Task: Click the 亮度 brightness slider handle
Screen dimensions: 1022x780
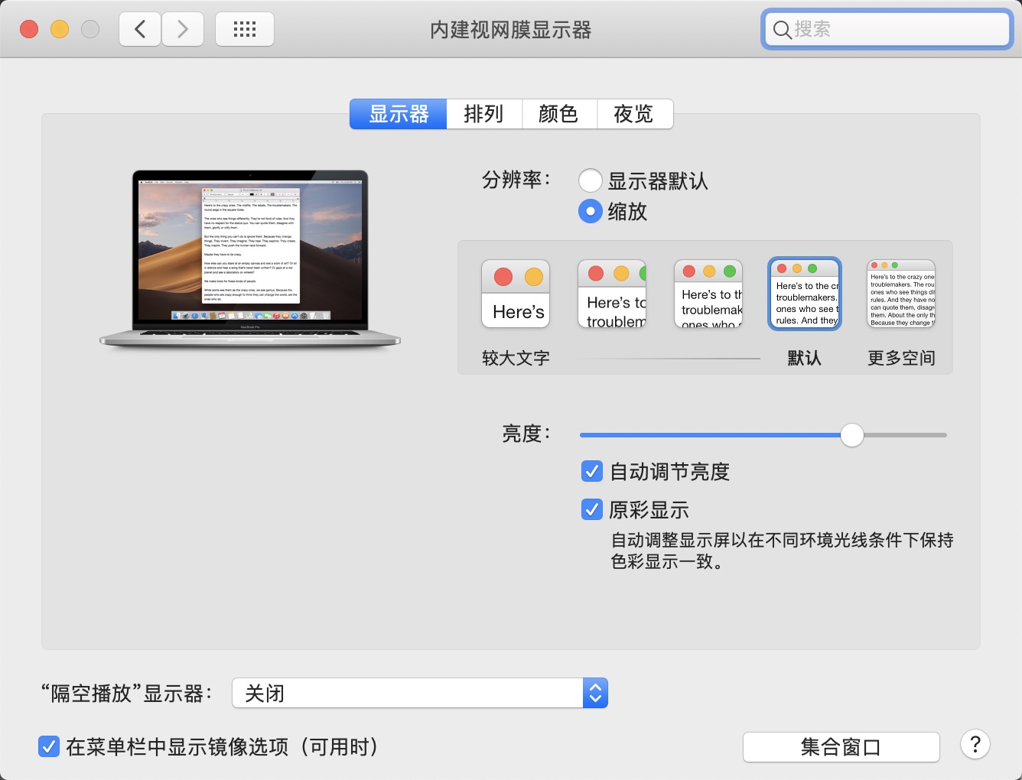Action: 851,435
